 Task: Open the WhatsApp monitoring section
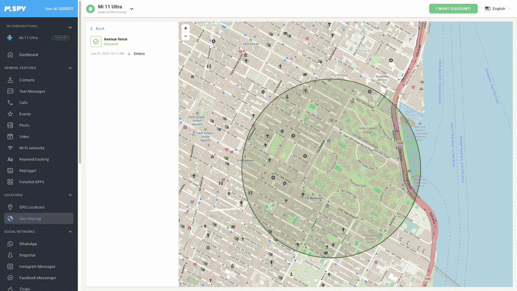27,243
